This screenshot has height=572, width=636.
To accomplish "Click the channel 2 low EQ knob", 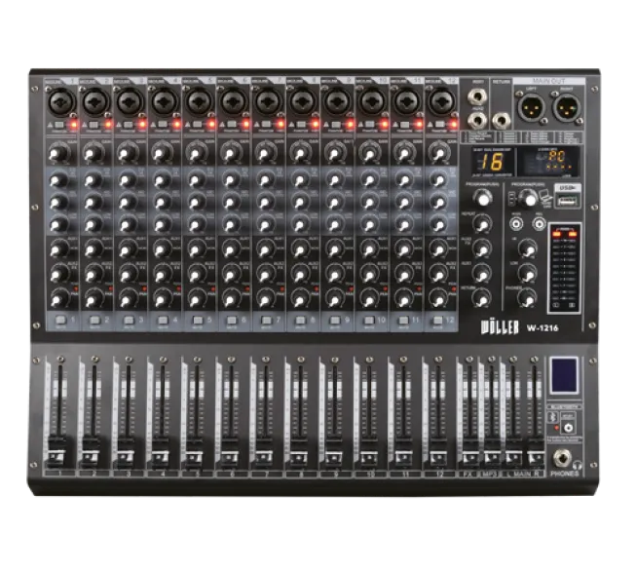I will click(x=93, y=224).
